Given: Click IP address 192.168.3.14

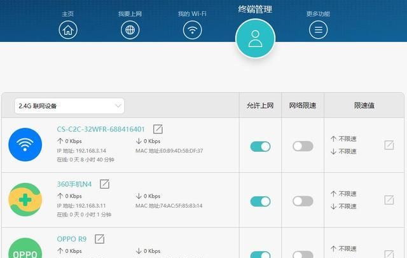Looking at the screenshot, I should (x=92, y=151).
